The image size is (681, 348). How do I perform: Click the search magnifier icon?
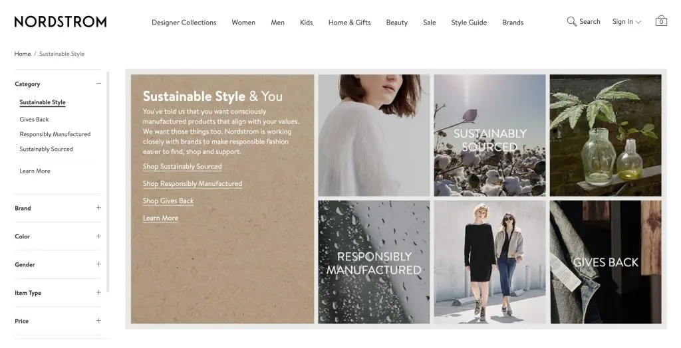[x=571, y=22]
